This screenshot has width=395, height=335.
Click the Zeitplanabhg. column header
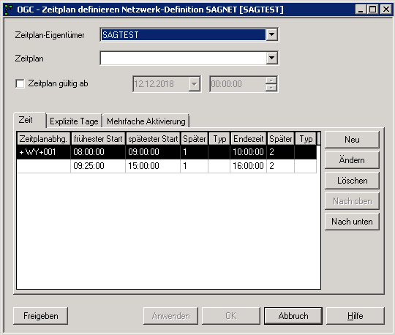[43, 139]
